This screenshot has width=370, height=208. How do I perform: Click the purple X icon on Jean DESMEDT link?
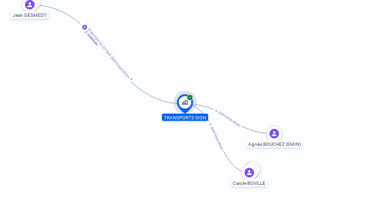click(x=85, y=27)
